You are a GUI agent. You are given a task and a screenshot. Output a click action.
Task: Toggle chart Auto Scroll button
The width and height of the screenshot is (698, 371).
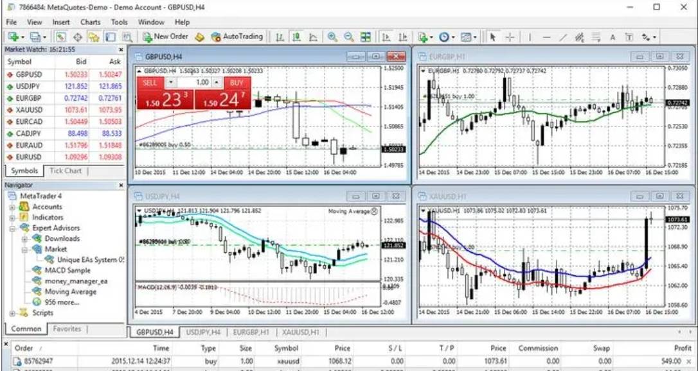386,37
